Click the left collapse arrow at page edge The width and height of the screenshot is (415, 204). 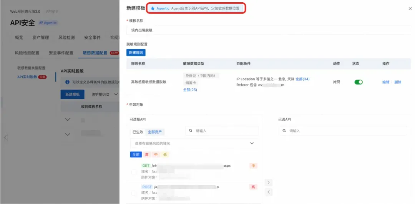click(5, 137)
